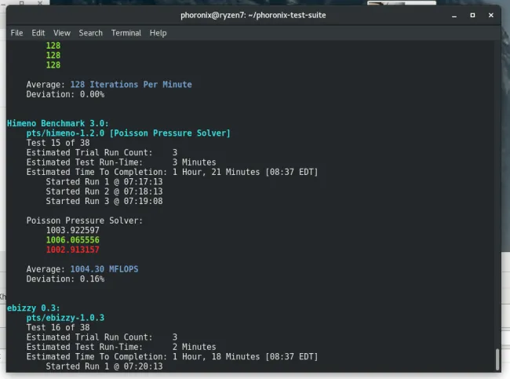Viewport: 510px width, 379px height.
Task: Click the ebizzy 0.3 heading
Action: click(x=34, y=308)
